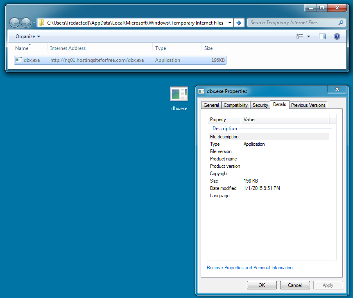
Task: Open the Previous Versions tab
Action: (x=308, y=105)
